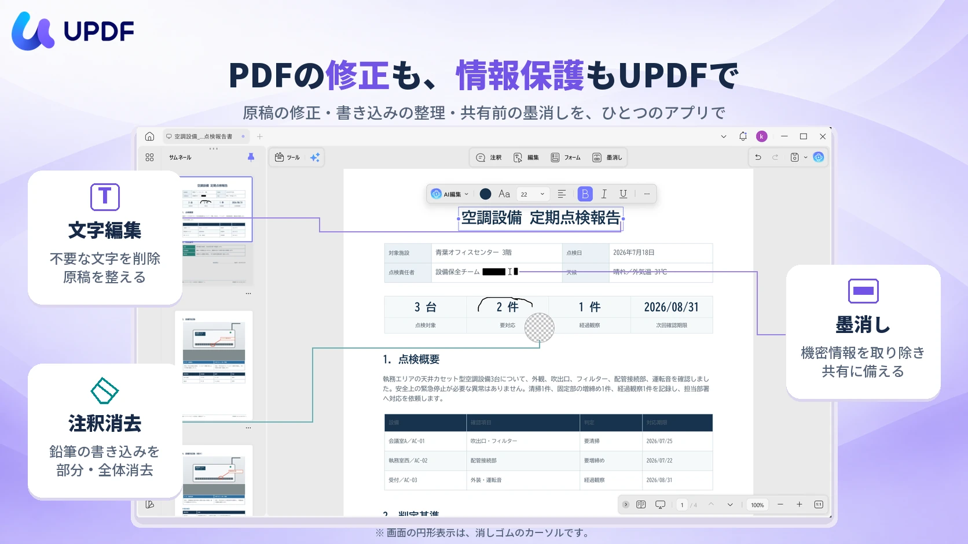Switch to 墨消し redaction mode

pyautogui.click(x=607, y=157)
